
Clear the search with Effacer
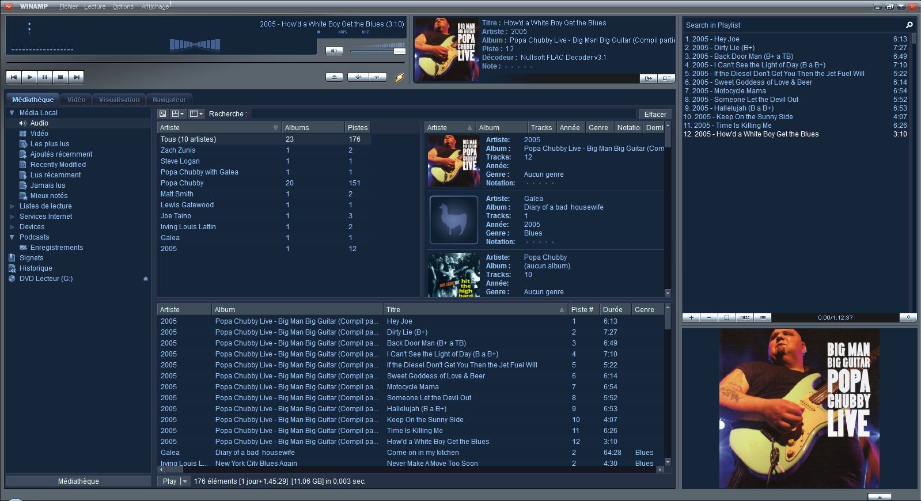point(655,114)
